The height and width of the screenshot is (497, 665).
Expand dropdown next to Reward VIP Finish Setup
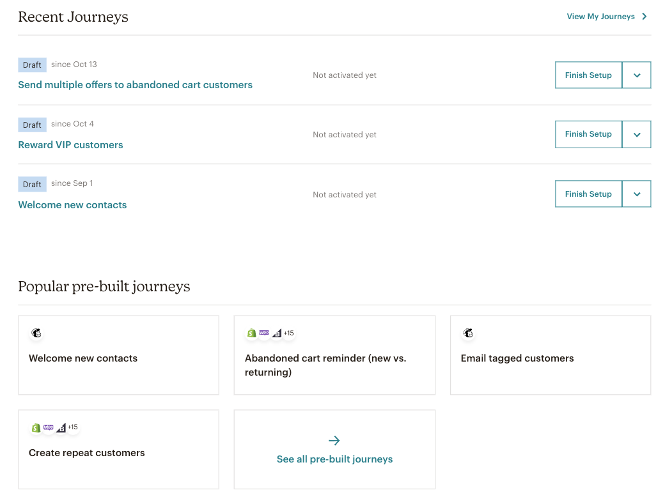(637, 134)
